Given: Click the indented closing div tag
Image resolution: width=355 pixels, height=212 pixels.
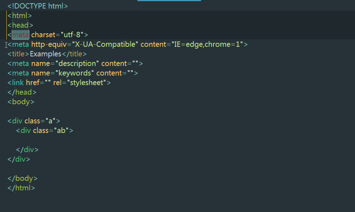Looking at the screenshot, I should point(27,150).
